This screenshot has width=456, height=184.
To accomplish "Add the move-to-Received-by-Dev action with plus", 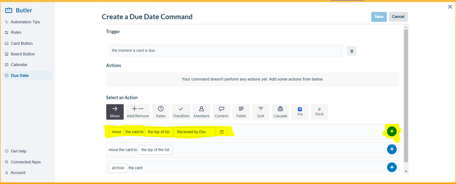I will (392, 132).
